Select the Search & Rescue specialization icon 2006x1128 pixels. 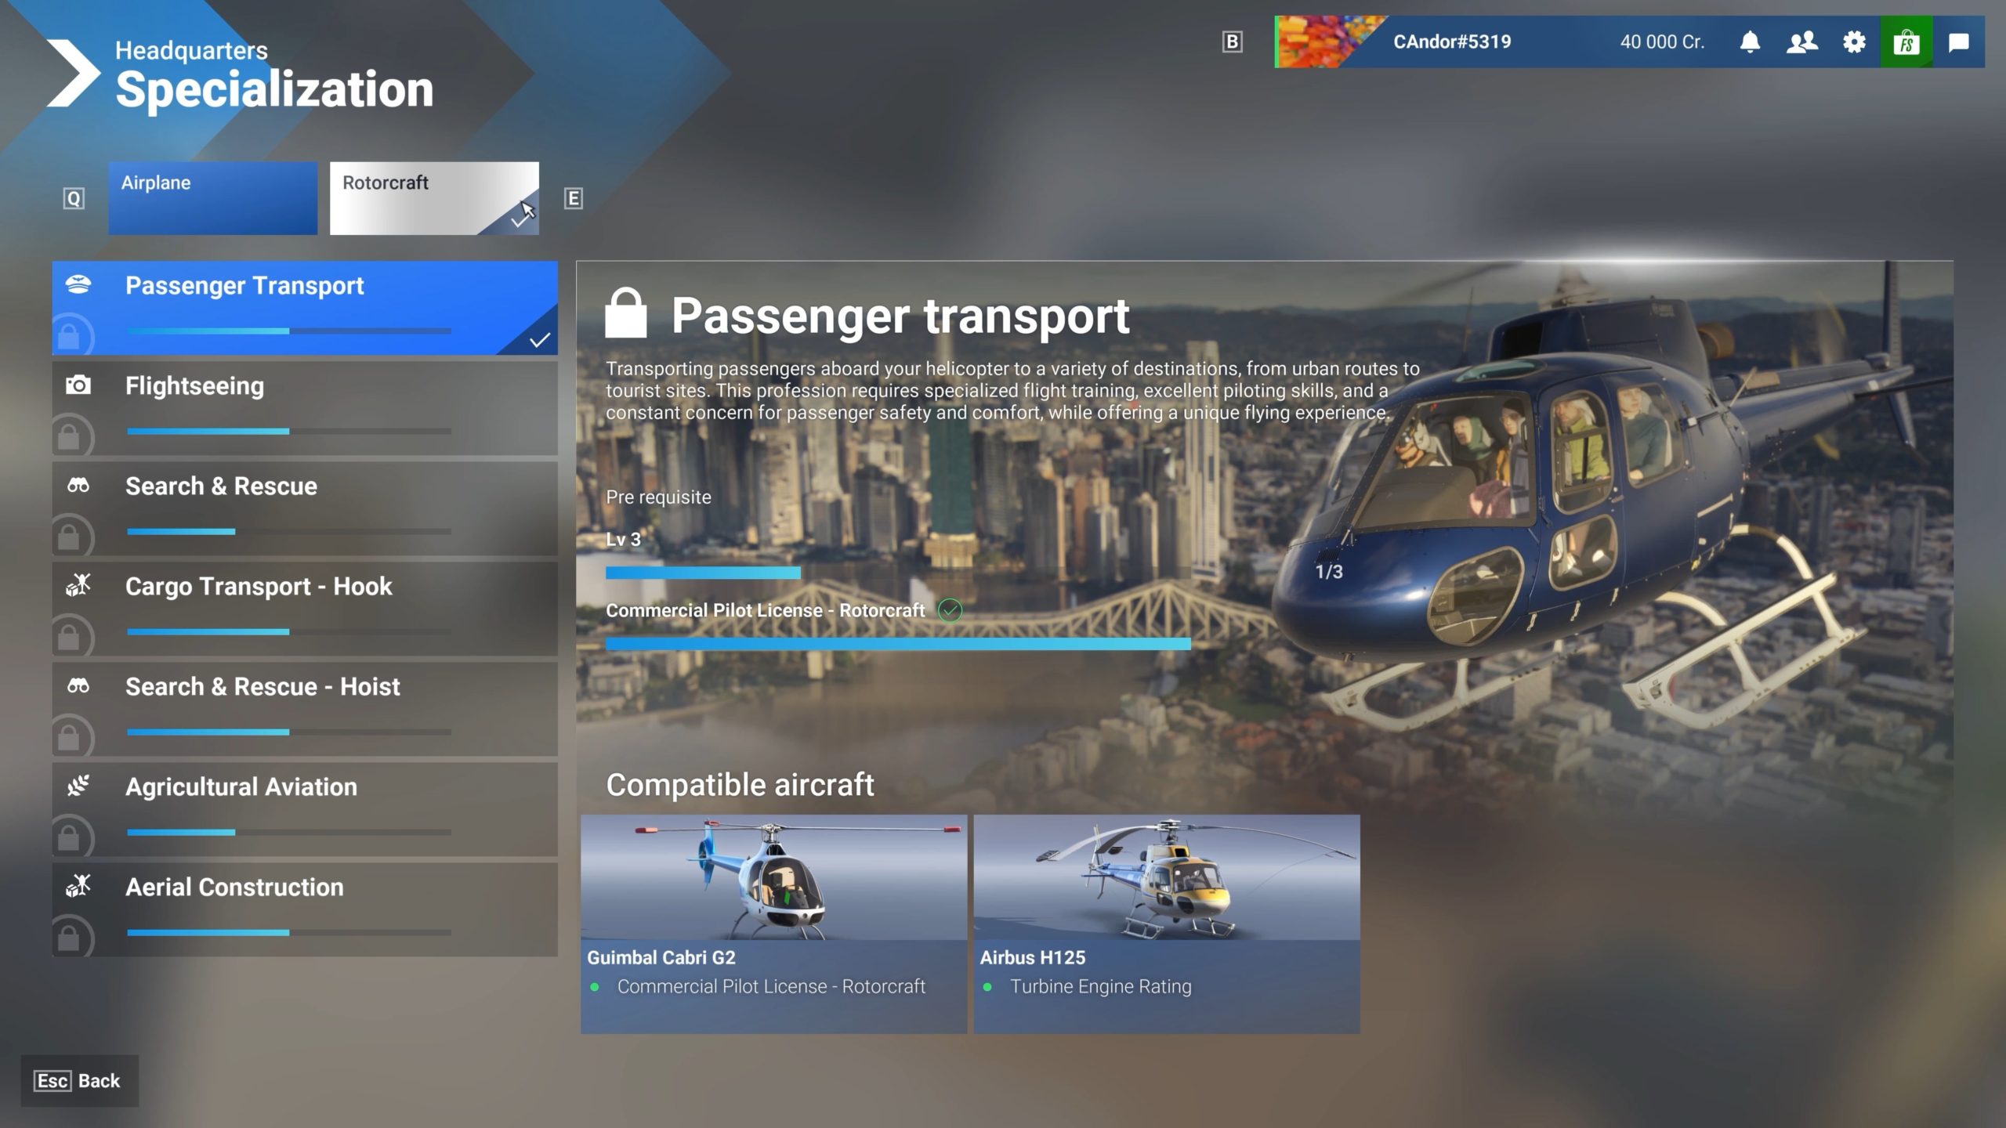pyautogui.click(x=80, y=485)
